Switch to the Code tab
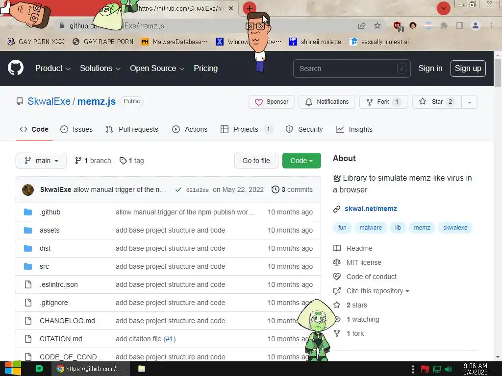502x376 pixels. (34, 129)
